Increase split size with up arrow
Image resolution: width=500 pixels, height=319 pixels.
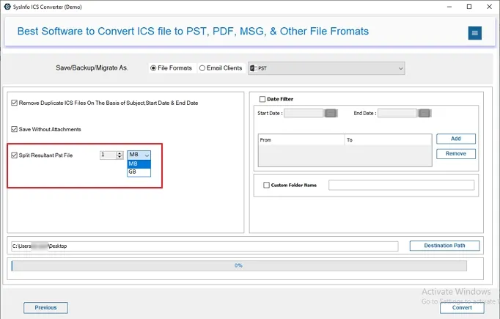point(120,153)
